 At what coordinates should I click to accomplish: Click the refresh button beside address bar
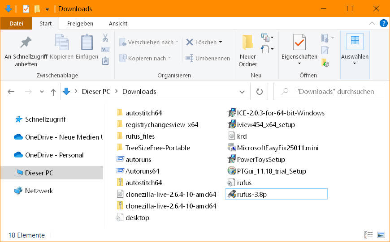(x=259, y=92)
